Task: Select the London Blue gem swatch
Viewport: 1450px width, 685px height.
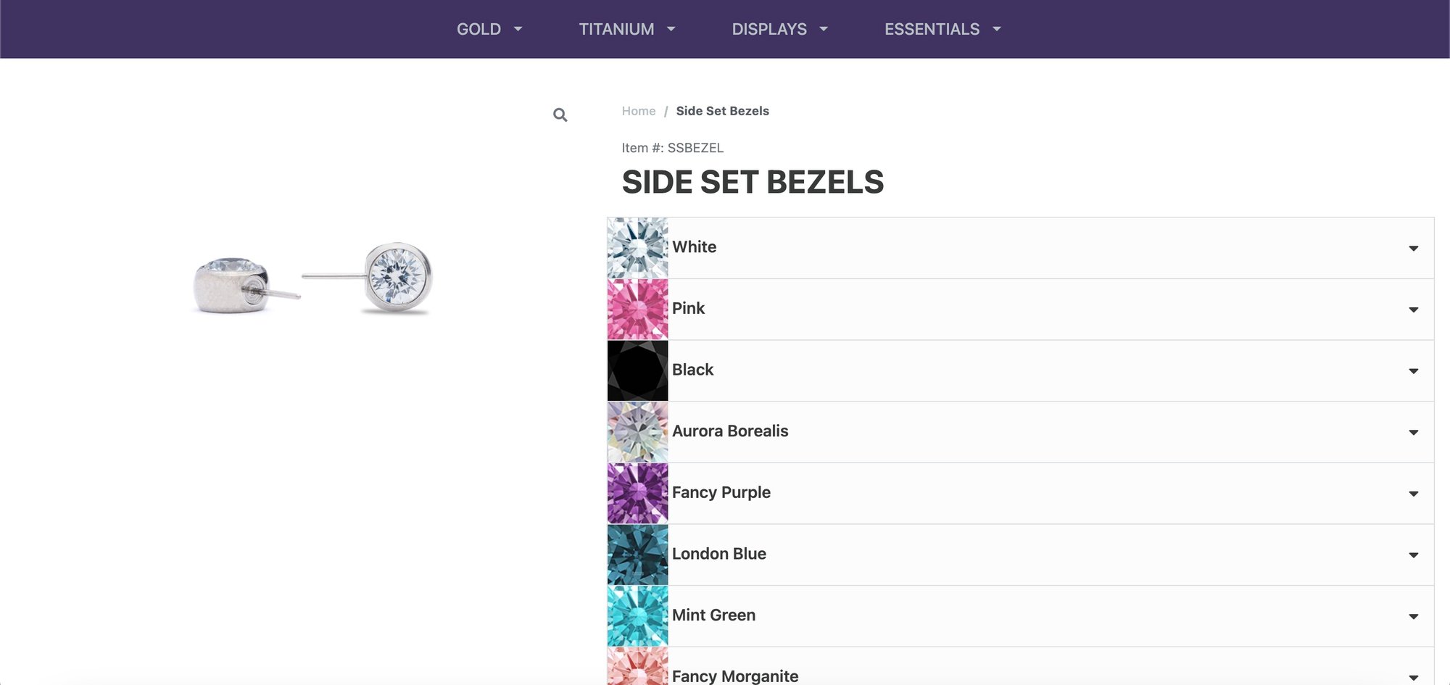Action: pyautogui.click(x=637, y=555)
